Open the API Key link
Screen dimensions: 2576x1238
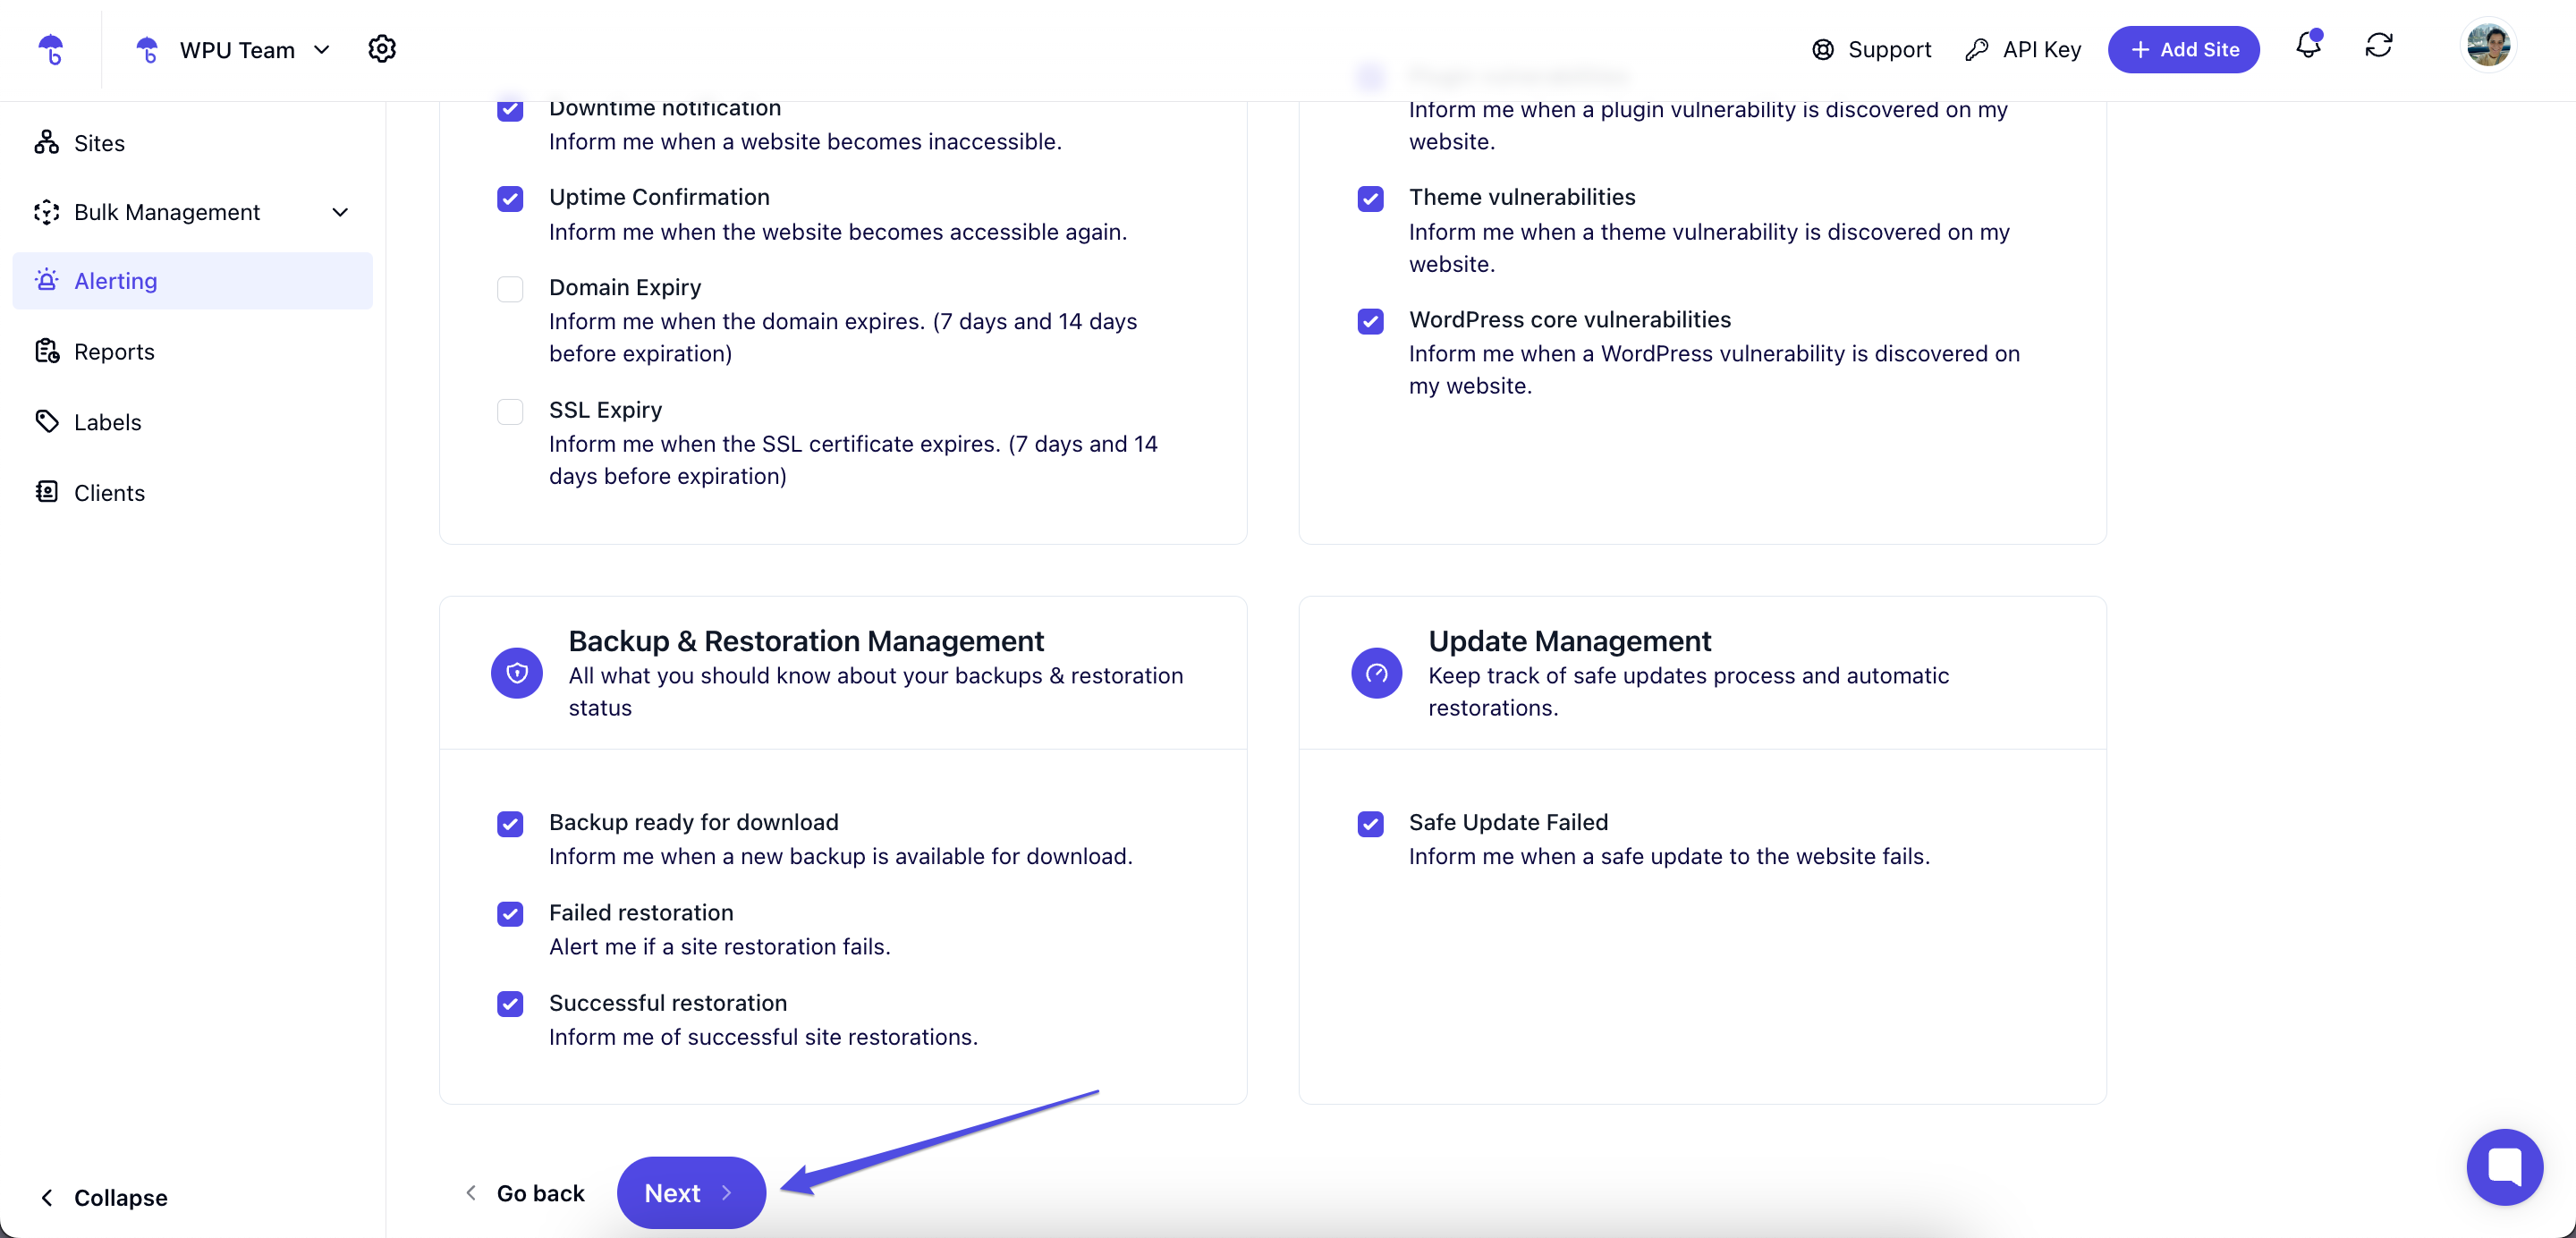[x=2023, y=50]
